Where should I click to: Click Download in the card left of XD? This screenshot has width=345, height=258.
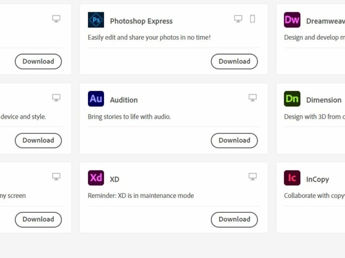pyautogui.click(x=38, y=219)
